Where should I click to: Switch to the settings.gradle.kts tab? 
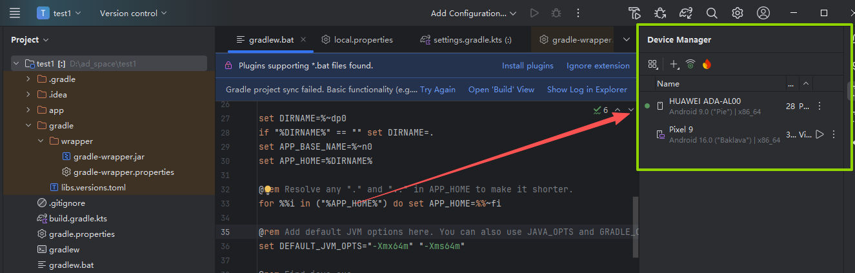pyautogui.click(x=465, y=40)
